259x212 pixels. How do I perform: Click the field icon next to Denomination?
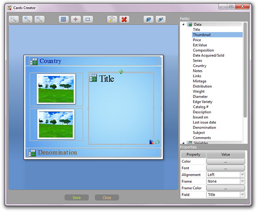[x=32, y=153]
